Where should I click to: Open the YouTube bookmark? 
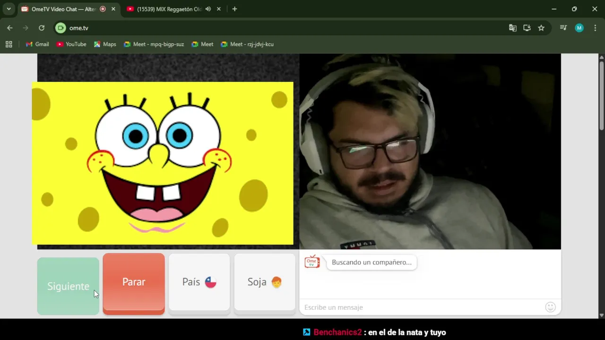[71, 44]
